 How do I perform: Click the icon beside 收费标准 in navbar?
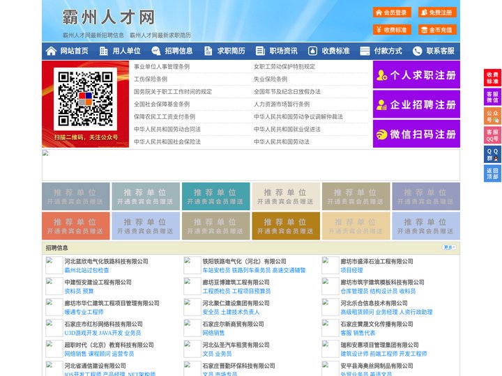312,51
